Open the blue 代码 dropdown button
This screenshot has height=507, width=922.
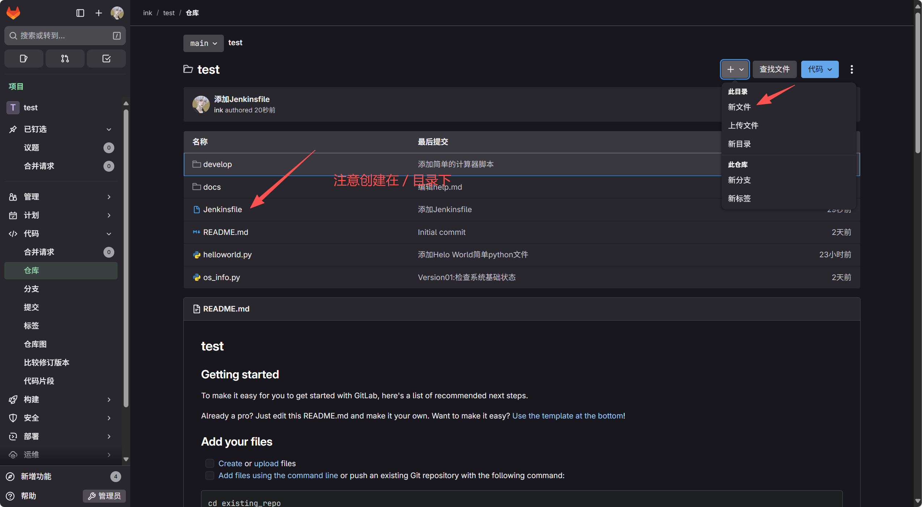820,69
